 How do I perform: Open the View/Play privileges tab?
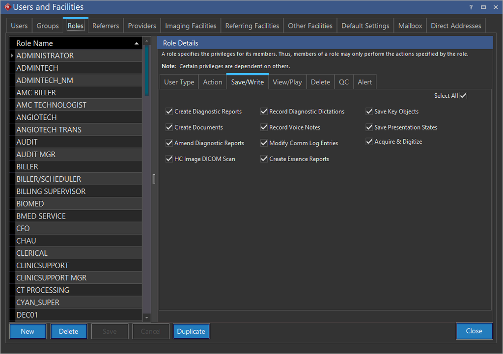[287, 82]
